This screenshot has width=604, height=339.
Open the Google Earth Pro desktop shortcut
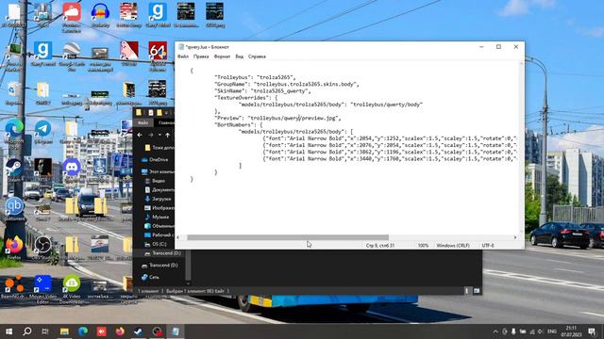(72, 56)
